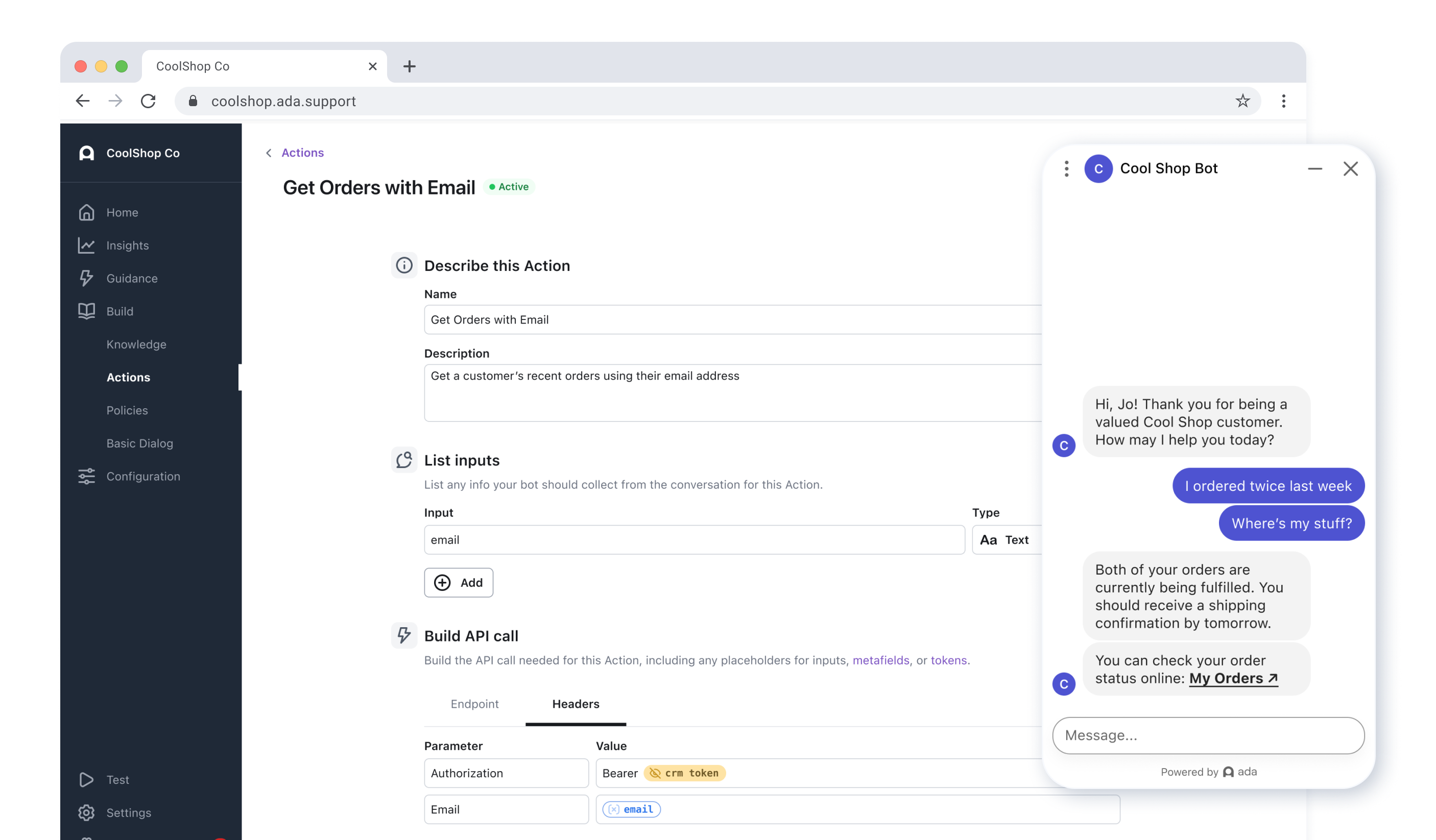
Task: Click the CoolShop Co logo icon in sidebar
Action: 87,153
